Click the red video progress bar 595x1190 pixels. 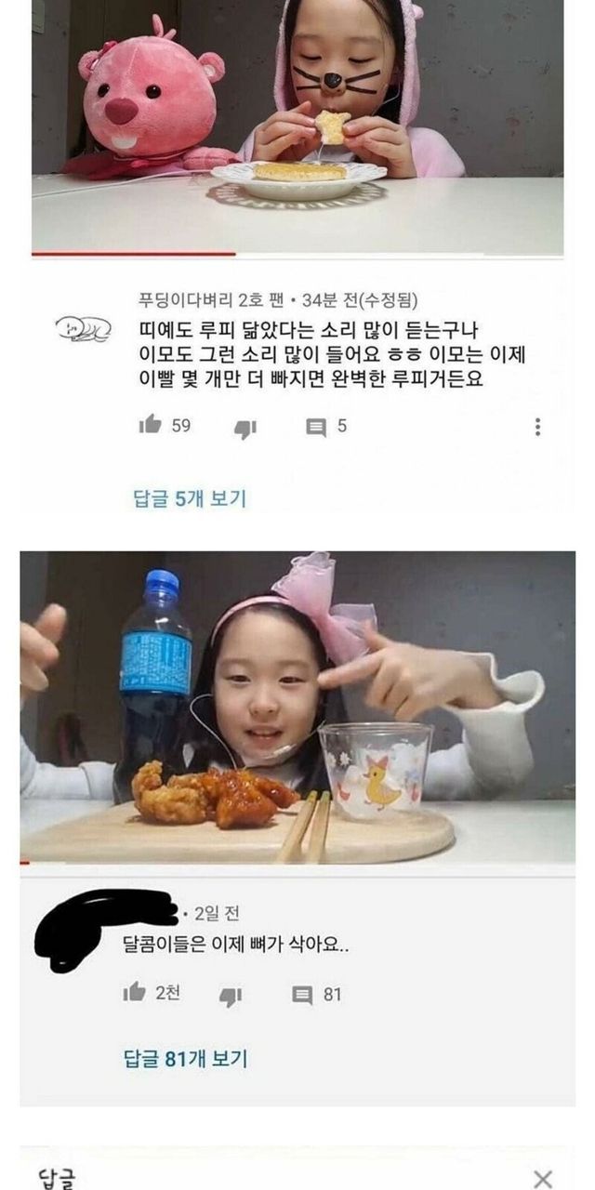click(x=133, y=253)
